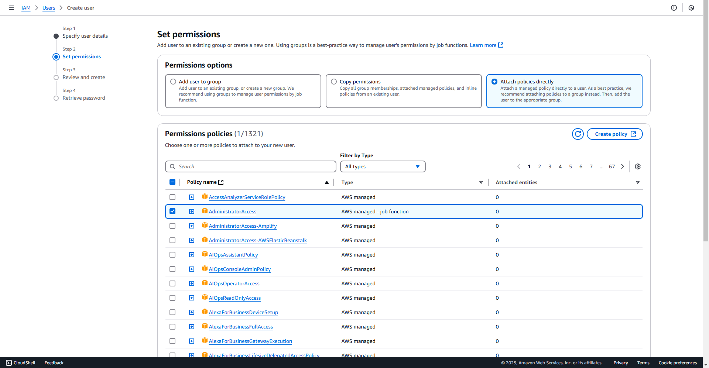Click the Policy name external link icon
The image size is (709, 368).
point(221,182)
